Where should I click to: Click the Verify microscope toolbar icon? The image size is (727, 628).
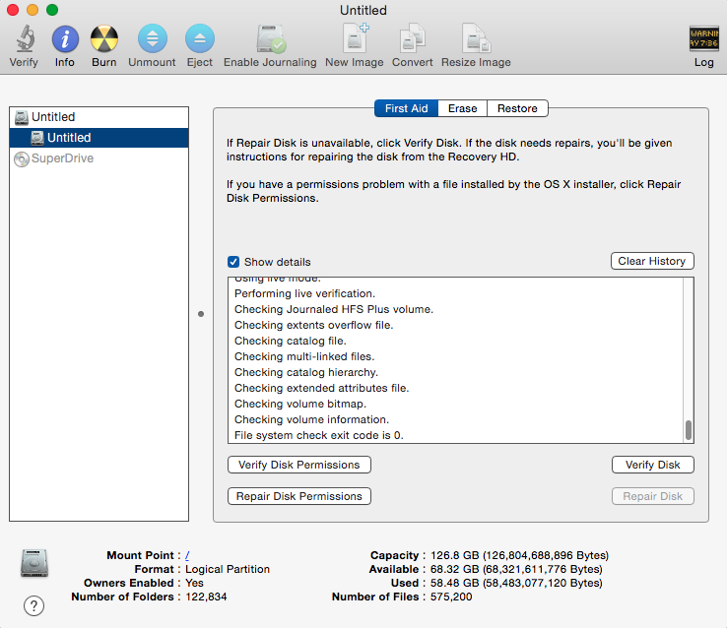tap(25, 39)
